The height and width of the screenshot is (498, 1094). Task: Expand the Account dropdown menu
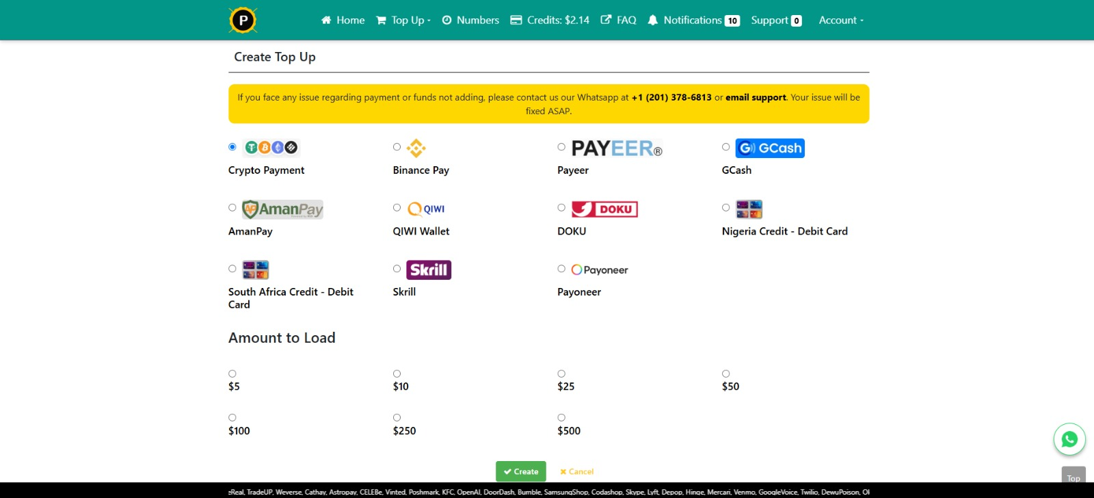[841, 20]
